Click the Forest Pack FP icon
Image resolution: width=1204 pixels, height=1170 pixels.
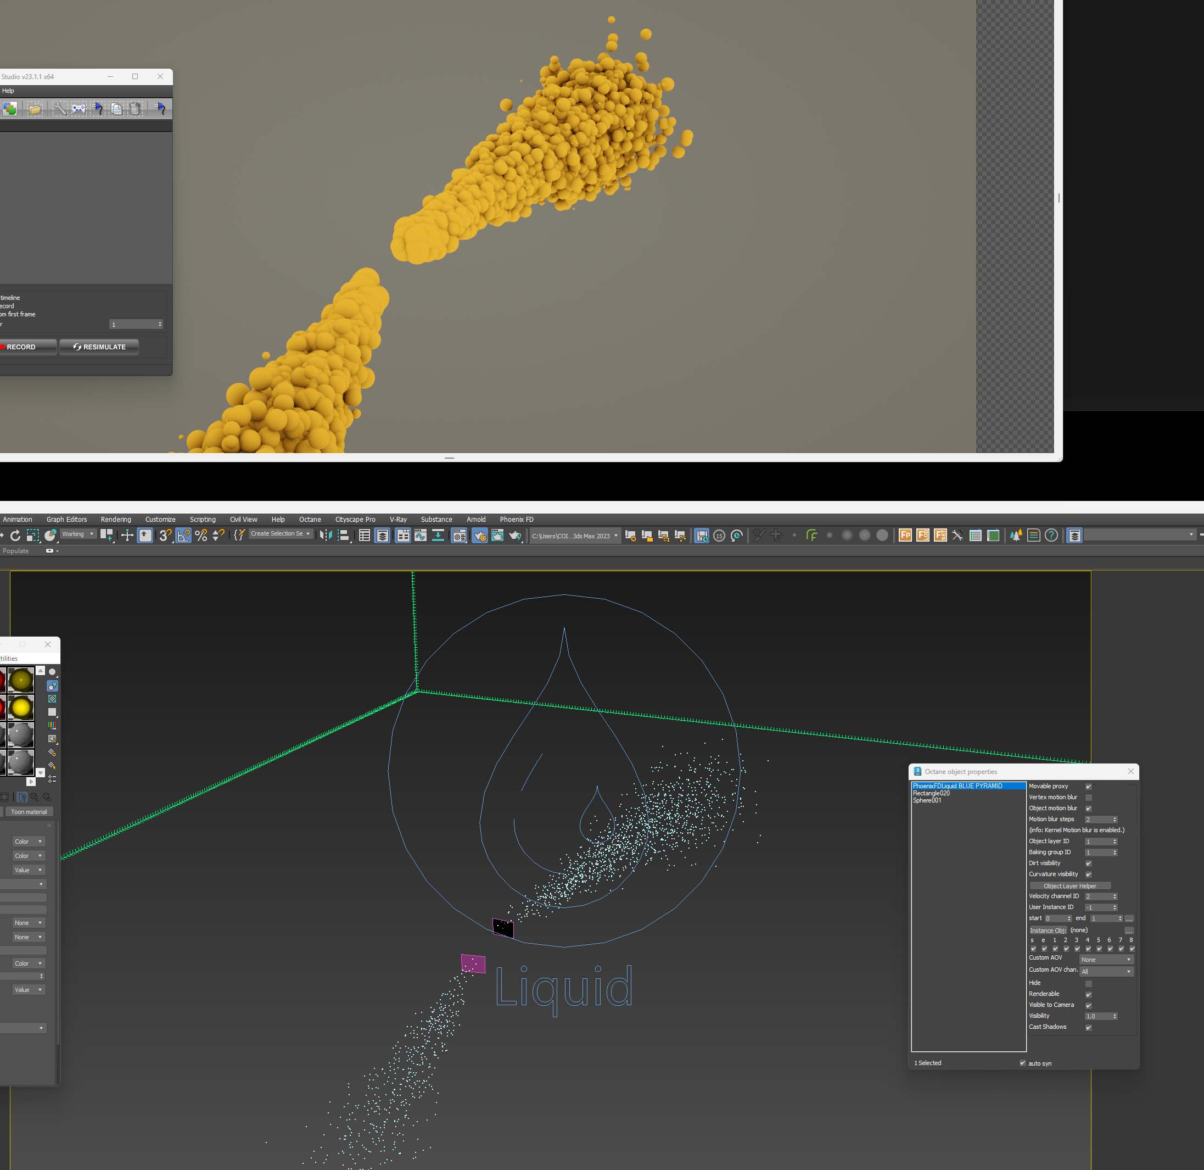pos(905,535)
